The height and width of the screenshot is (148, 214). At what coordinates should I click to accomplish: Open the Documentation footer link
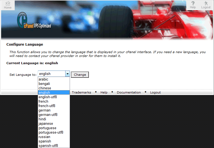coord(129,92)
